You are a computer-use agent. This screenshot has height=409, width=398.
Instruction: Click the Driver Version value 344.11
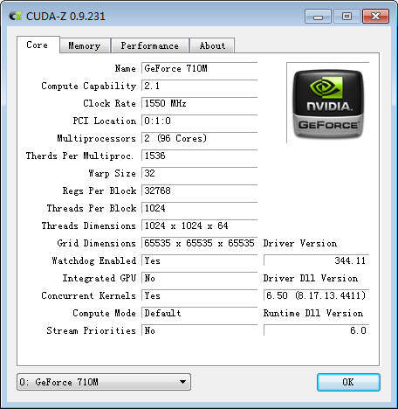316,260
